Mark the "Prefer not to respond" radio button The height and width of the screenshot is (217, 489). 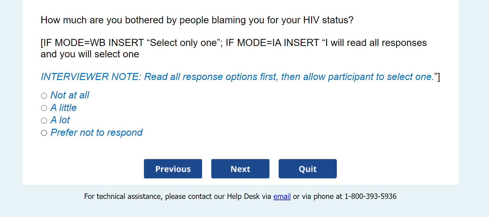tap(44, 133)
